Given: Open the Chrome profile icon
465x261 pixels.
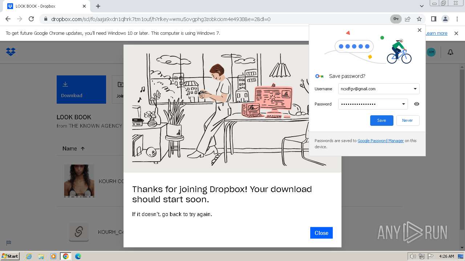Looking at the screenshot, I should coord(445,19).
